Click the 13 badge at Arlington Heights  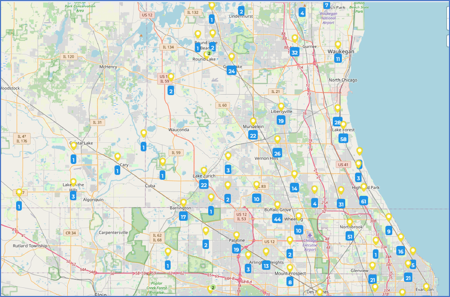(266, 266)
